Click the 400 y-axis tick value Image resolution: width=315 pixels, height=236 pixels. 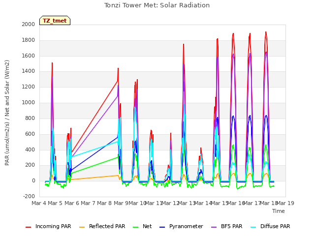30,149
